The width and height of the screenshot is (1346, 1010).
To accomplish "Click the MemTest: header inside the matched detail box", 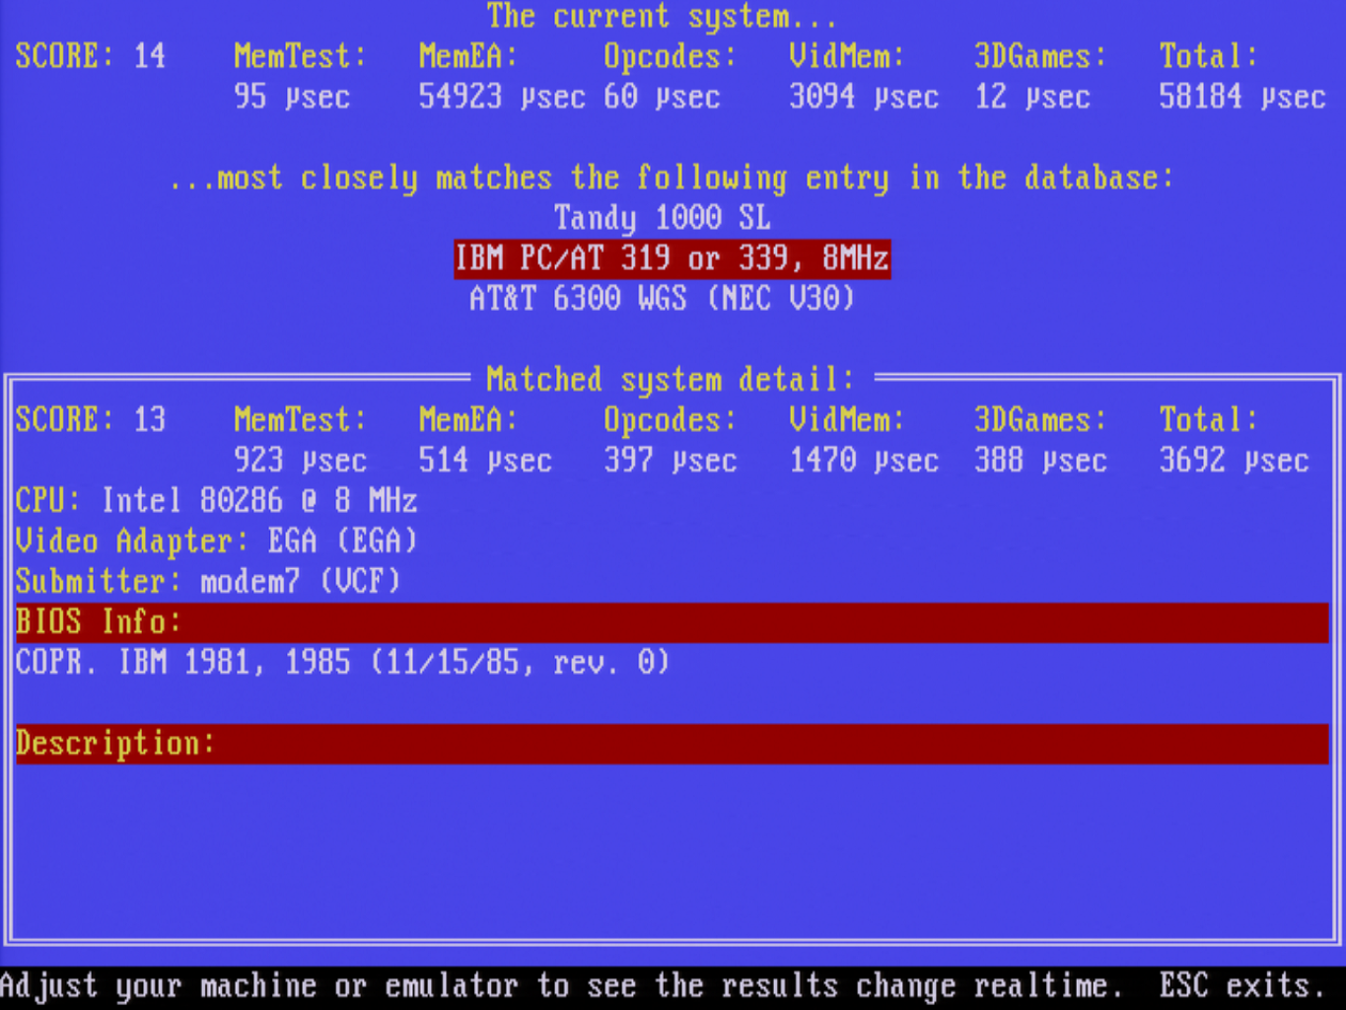I will pyautogui.click(x=301, y=420).
